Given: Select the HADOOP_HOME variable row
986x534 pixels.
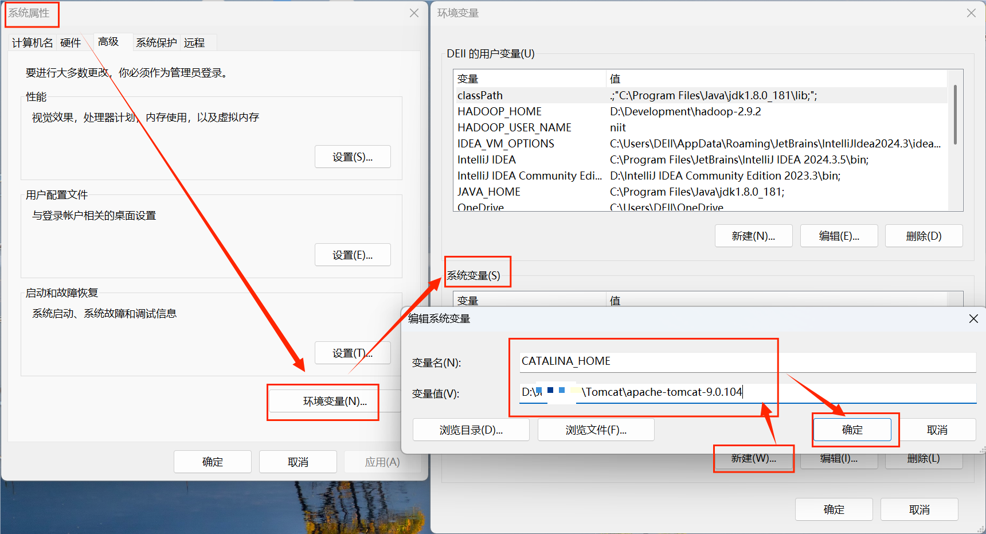Looking at the screenshot, I should 701,111.
